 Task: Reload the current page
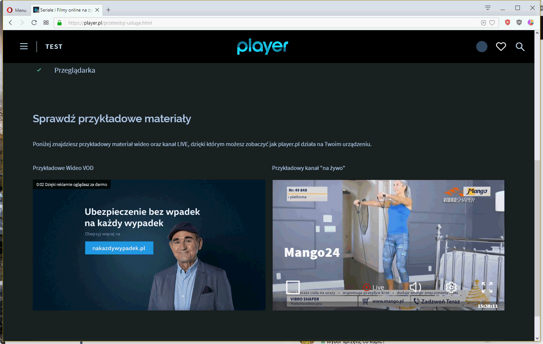[34, 23]
